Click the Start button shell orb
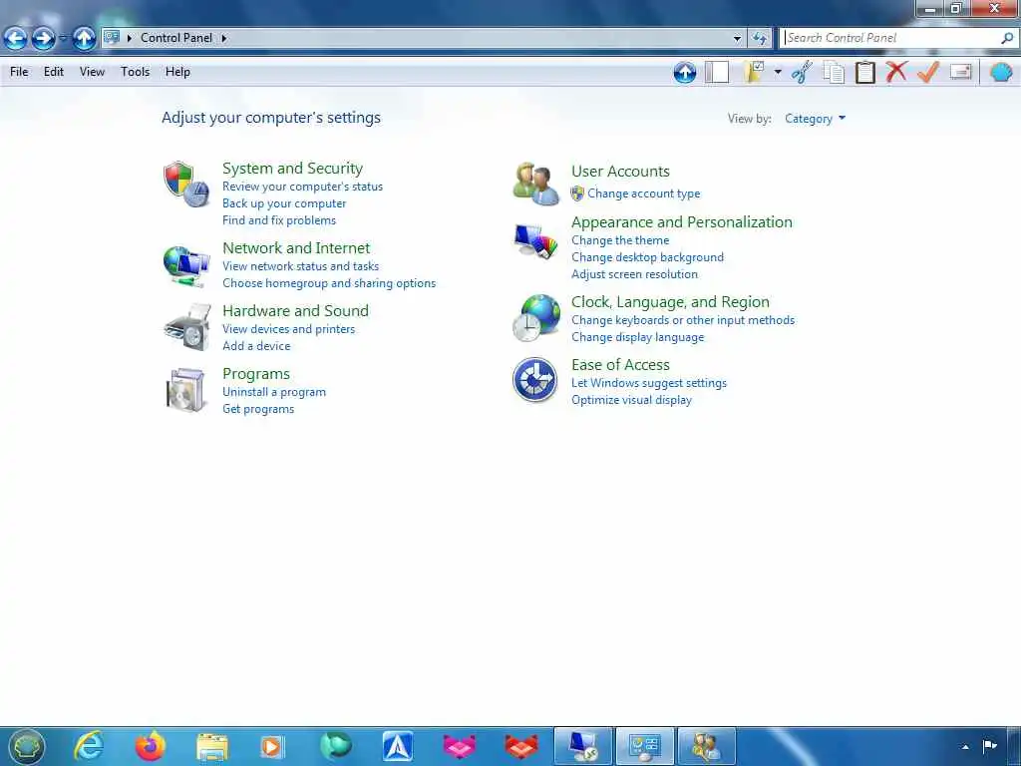This screenshot has height=766, width=1021. [25, 746]
